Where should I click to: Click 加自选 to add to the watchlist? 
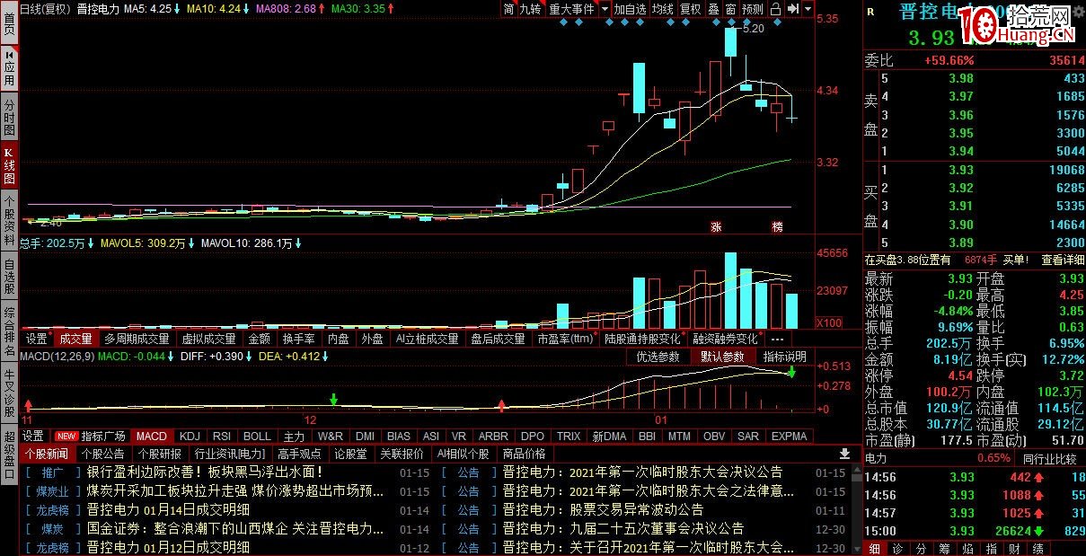tap(630, 9)
